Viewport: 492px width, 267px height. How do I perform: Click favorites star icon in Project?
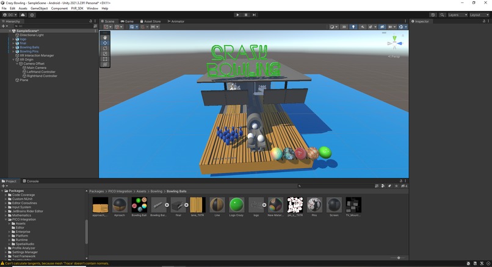pyautogui.click(x=396, y=186)
